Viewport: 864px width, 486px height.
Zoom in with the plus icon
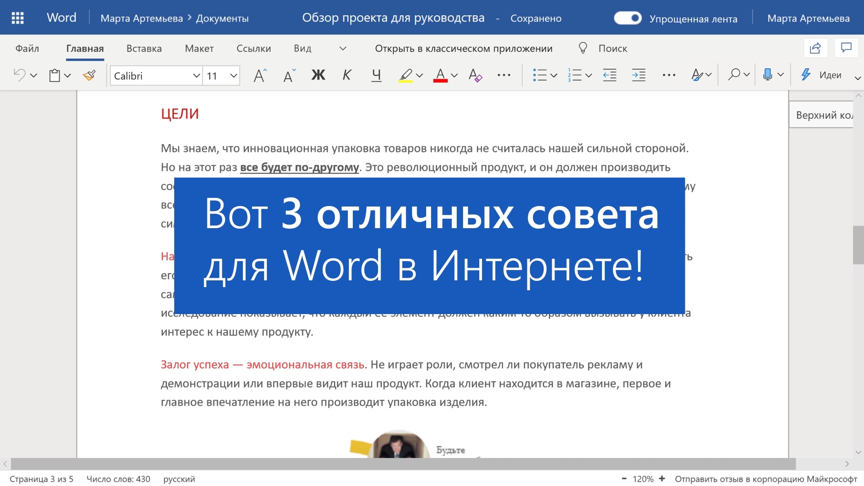662,479
